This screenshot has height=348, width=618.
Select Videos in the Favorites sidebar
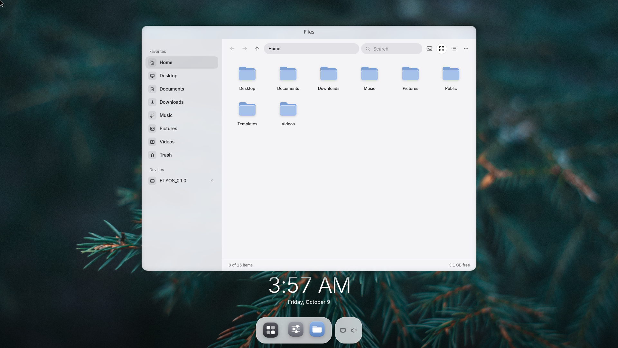182,142
